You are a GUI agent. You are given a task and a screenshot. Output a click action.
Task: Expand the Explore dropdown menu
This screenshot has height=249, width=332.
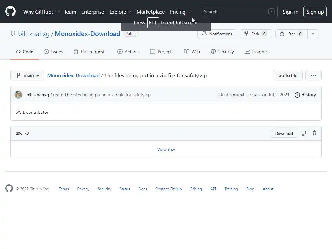click(120, 12)
